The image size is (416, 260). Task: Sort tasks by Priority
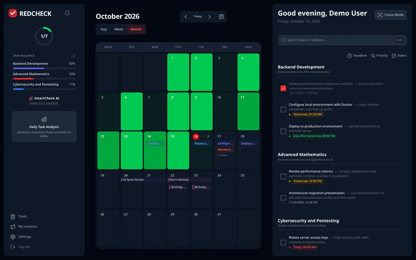(379, 56)
